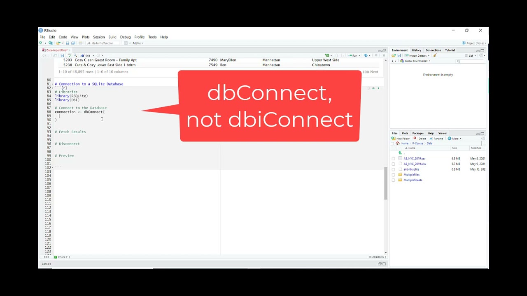The image size is (527, 296).
Task: Switch to the Tutorial tab
Action: [450, 50]
